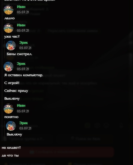The width and height of the screenshot is (133, 165).
Task: Click the Иван name above "уже час?"
Action: pyautogui.click(x=21, y=25)
